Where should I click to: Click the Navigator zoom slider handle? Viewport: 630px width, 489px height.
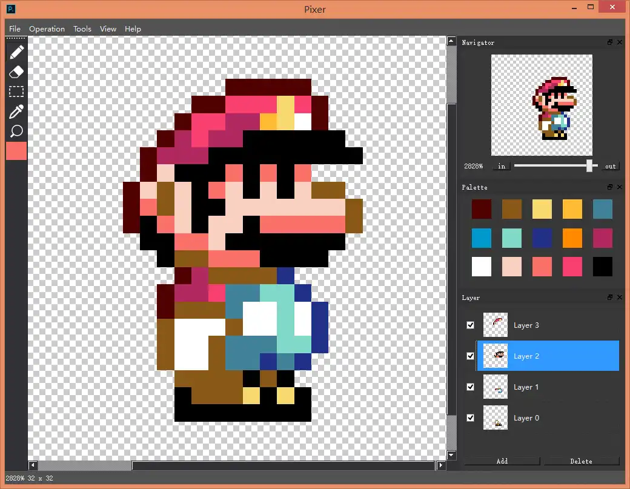[x=589, y=166]
